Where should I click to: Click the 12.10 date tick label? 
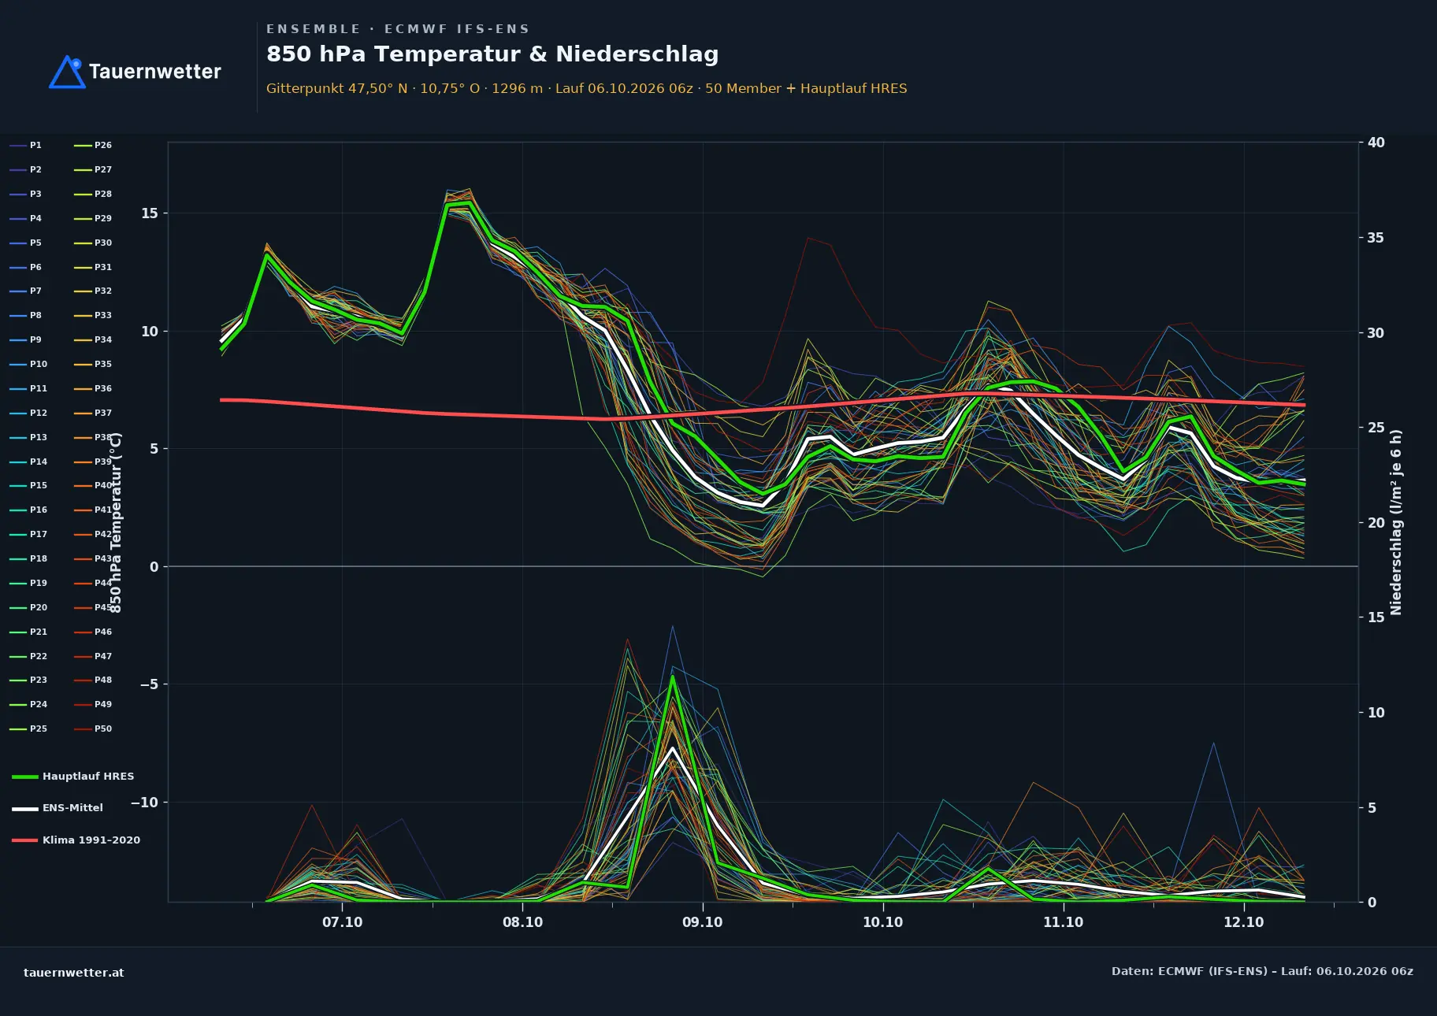[x=1244, y=922]
